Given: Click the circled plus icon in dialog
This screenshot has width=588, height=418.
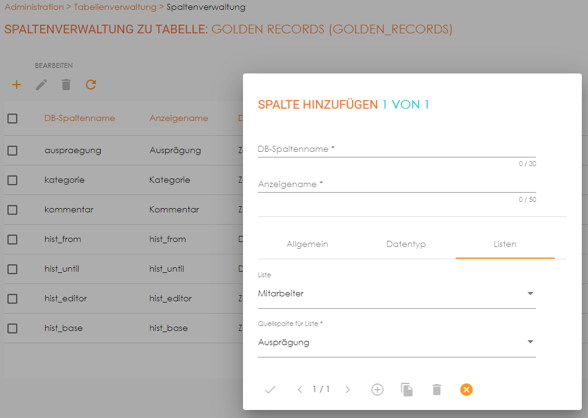Looking at the screenshot, I should tap(377, 390).
